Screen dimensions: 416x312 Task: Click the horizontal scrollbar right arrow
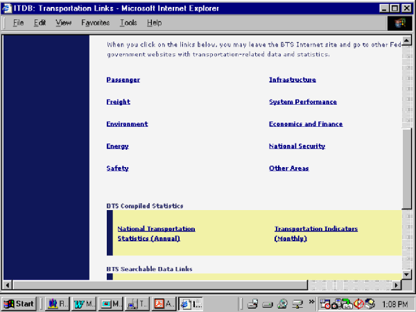tap(397, 285)
